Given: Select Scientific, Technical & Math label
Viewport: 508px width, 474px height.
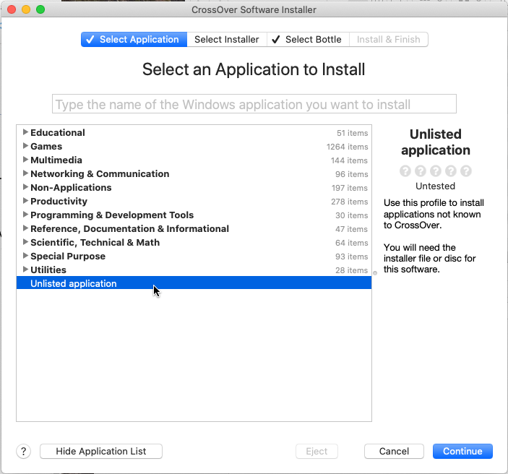Looking at the screenshot, I should point(95,242).
